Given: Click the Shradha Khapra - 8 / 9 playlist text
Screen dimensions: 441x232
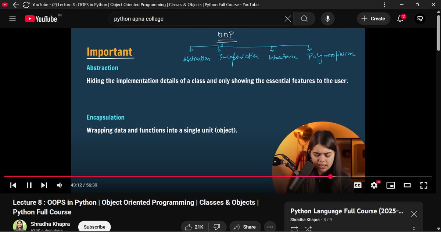Looking at the screenshot, I should 311,220.
